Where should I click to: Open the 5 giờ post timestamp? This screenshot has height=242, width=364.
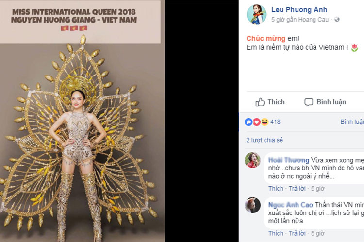279,20
